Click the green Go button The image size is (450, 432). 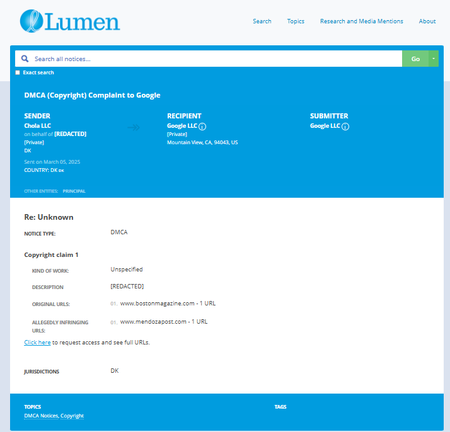coord(415,59)
